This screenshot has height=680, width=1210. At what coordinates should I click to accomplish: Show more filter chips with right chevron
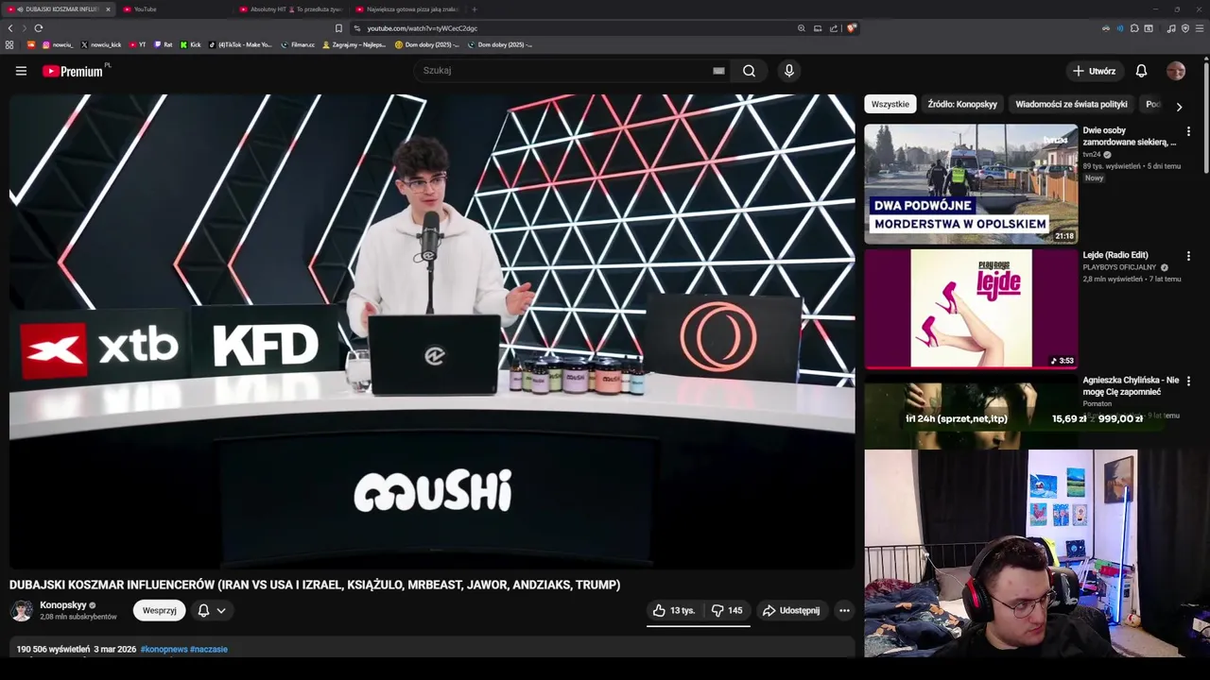(x=1179, y=107)
